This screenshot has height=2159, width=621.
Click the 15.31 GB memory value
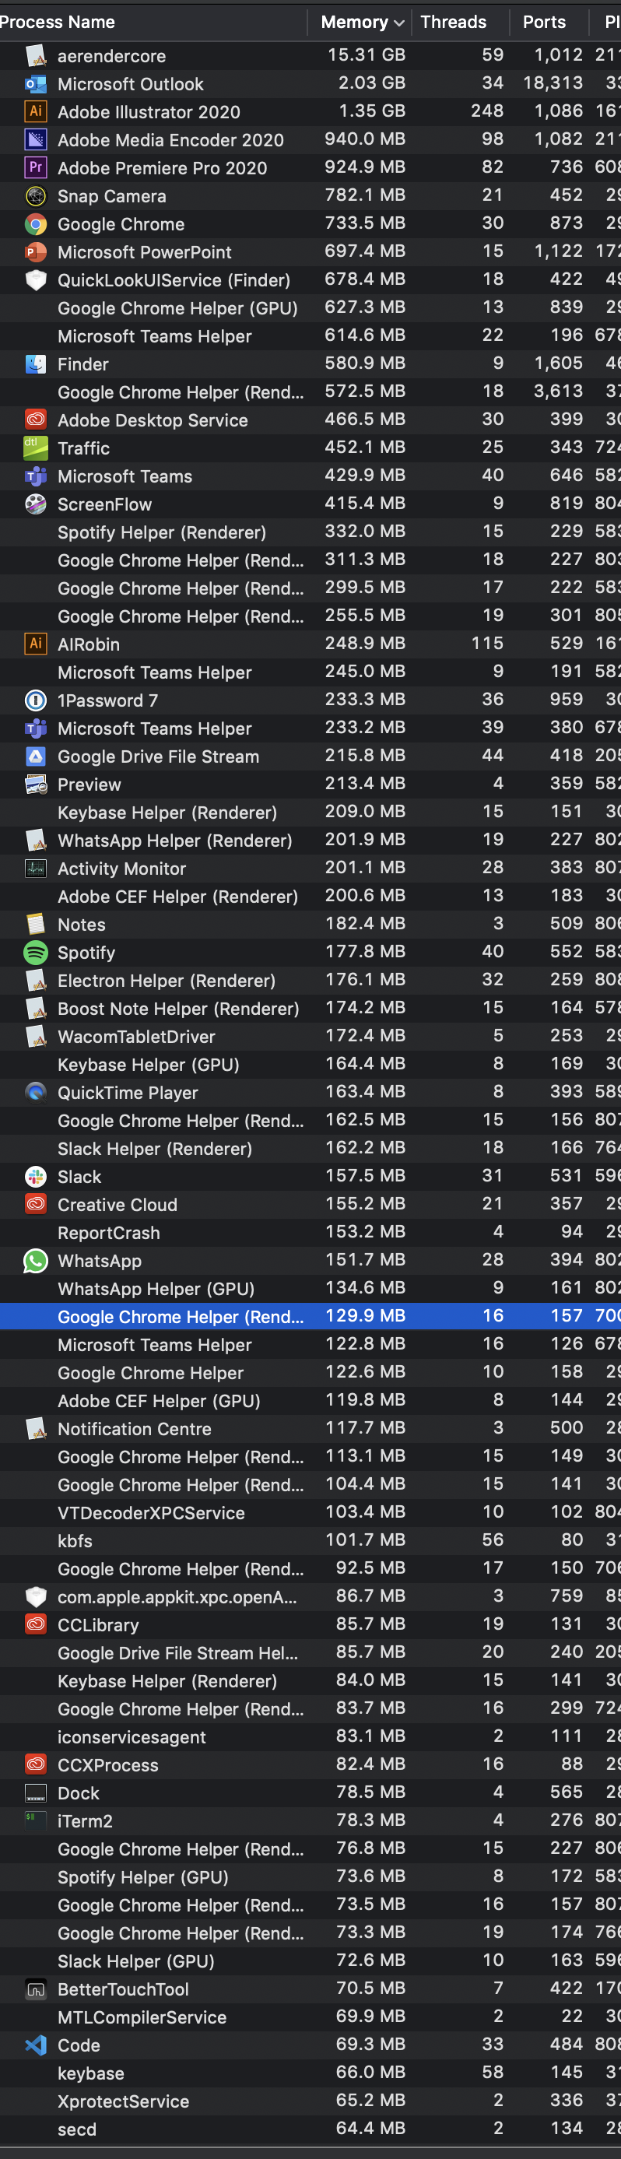(x=367, y=54)
